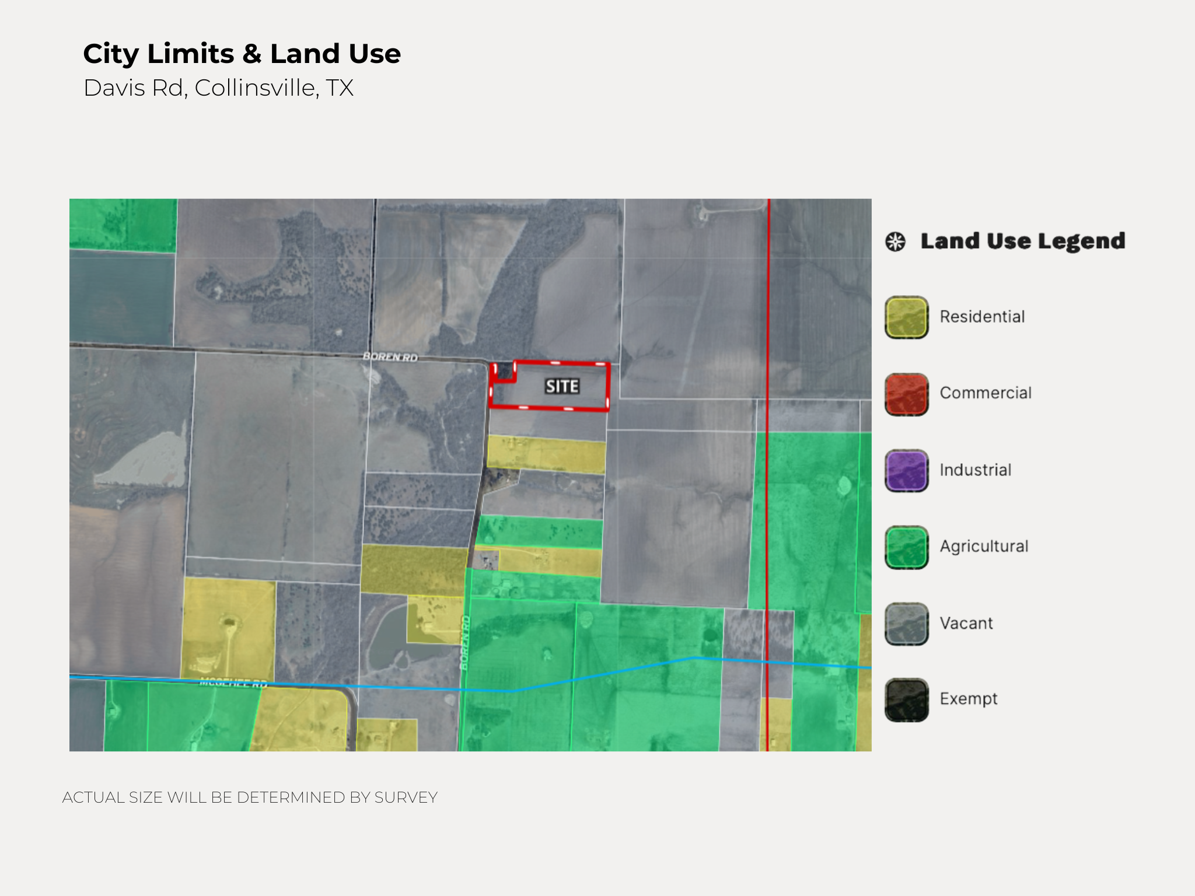Click the yellow parcel directly below the site
Image resolution: width=1195 pixels, height=896 pixels.
pyautogui.click(x=546, y=454)
